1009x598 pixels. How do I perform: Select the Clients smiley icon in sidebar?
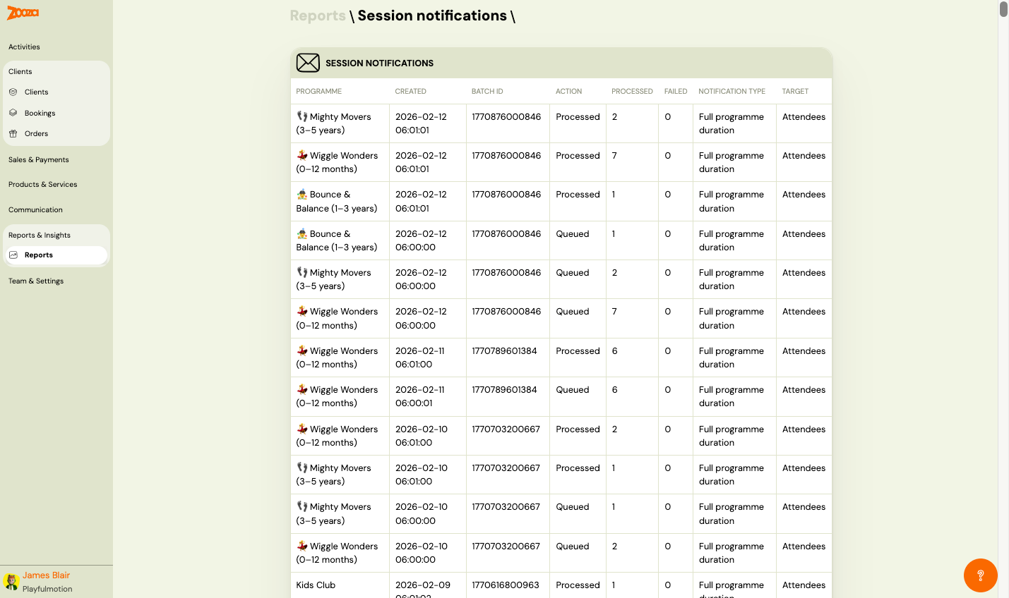(14, 92)
